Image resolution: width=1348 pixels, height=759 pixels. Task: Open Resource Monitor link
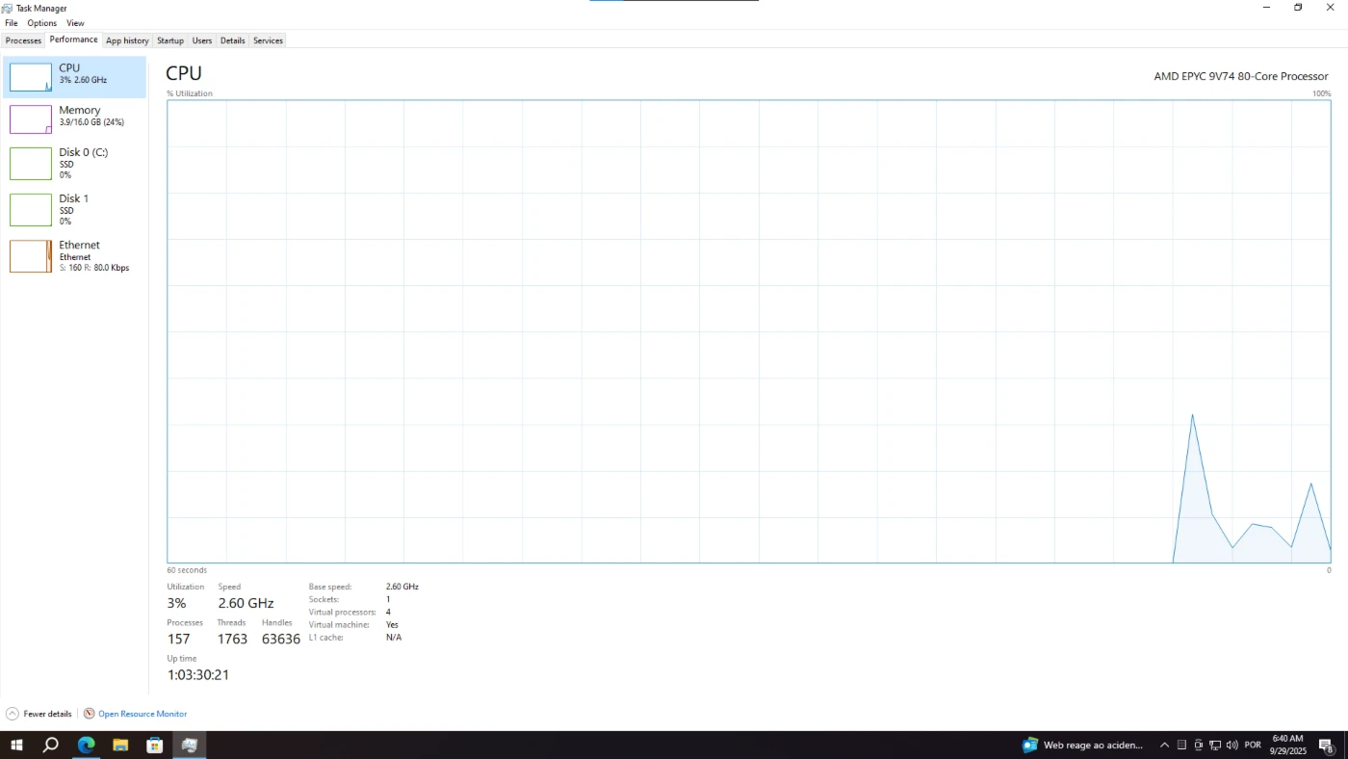pyautogui.click(x=142, y=714)
